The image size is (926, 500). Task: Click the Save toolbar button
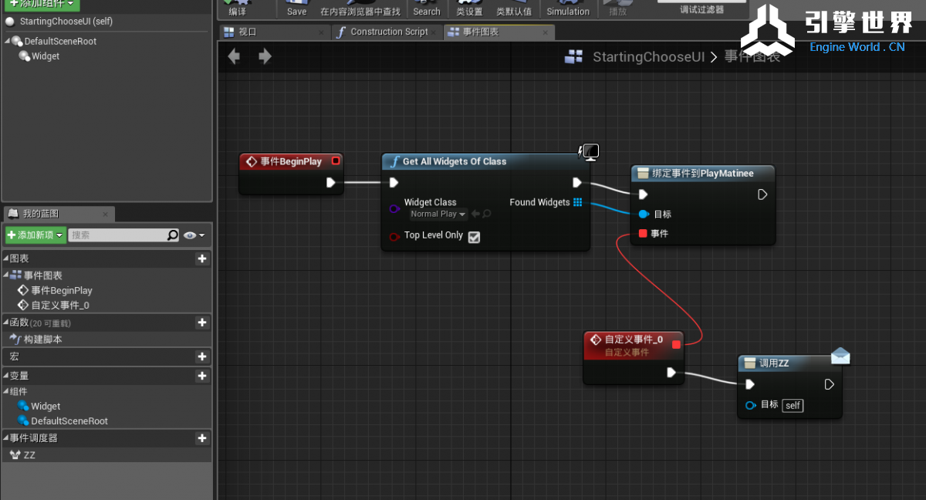pos(296,9)
